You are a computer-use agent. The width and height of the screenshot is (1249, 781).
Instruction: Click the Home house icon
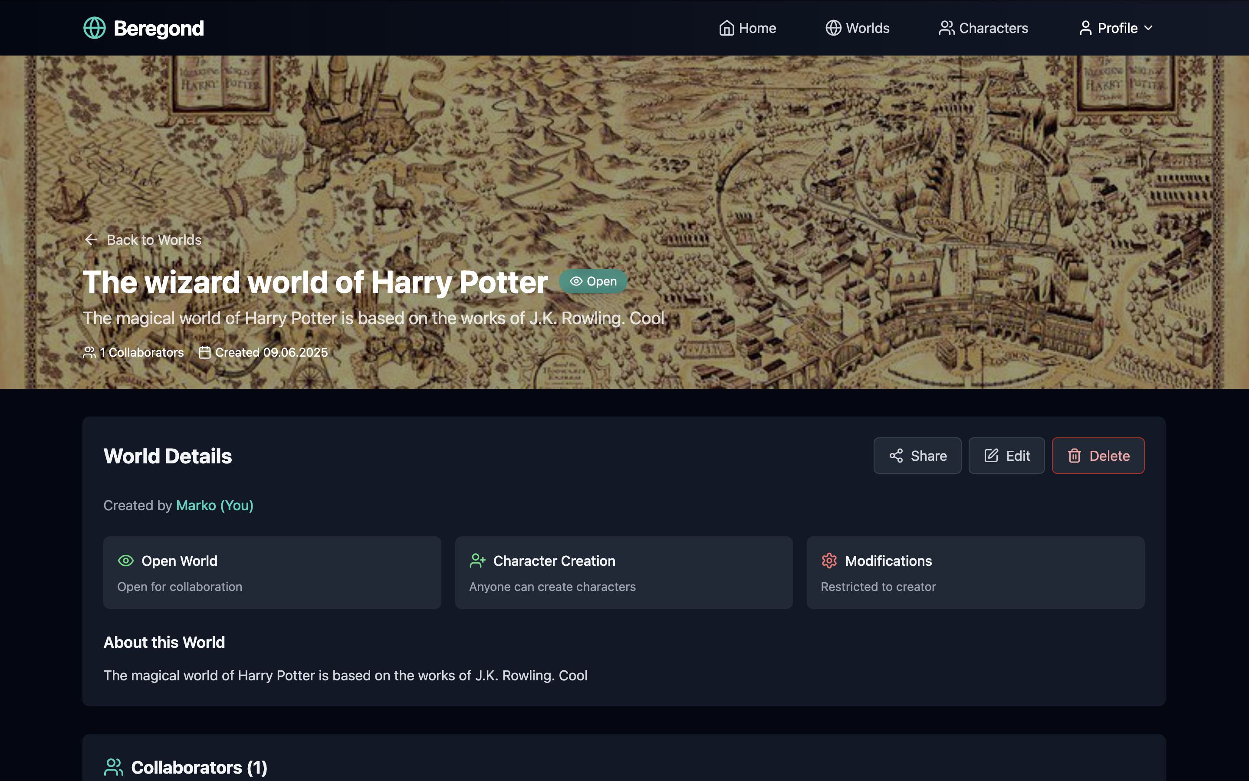click(726, 28)
